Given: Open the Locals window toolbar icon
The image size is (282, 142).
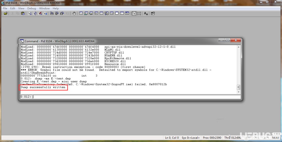Looking at the screenshot, I should click(91, 13).
